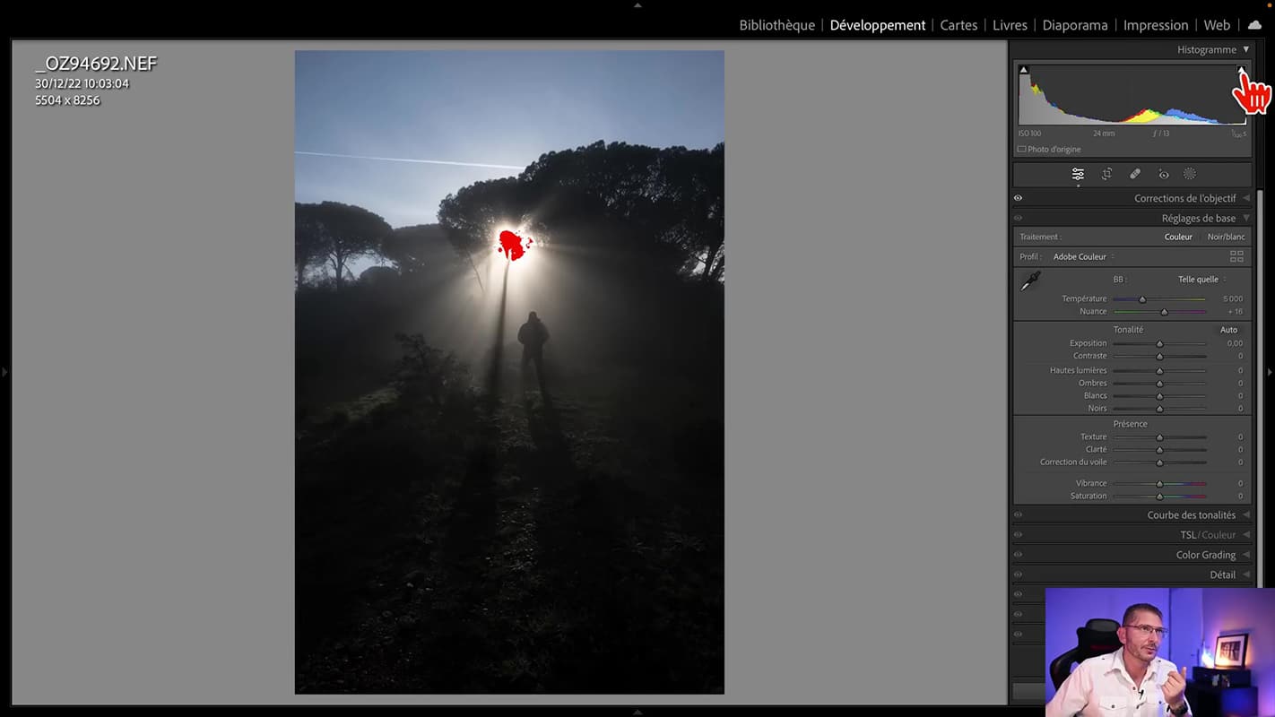Click the TSL link in panel header

1188,535
